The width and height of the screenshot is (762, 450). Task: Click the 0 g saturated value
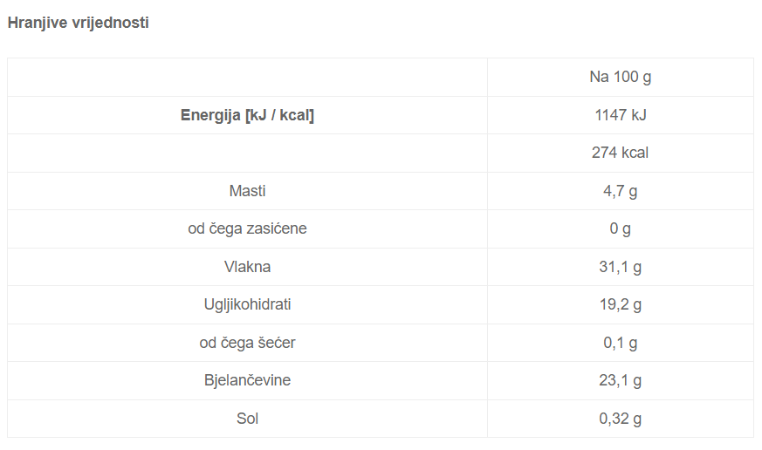620,228
